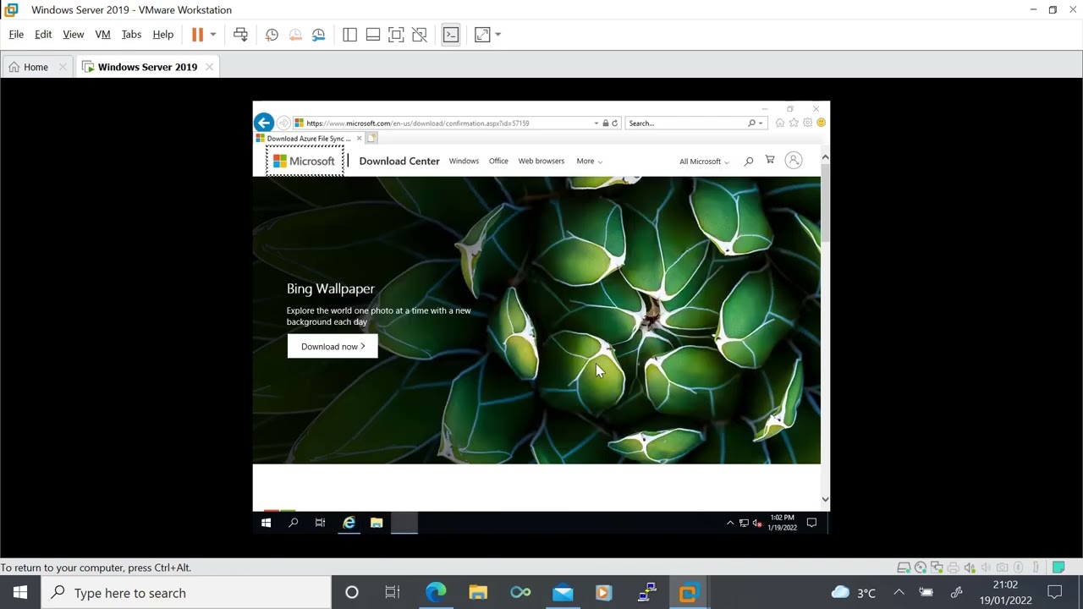Viewport: 1083px width, 609px height.
Task: Click the guest taskbar search icon
Action: pyautogui.click(x=293, y=524)
